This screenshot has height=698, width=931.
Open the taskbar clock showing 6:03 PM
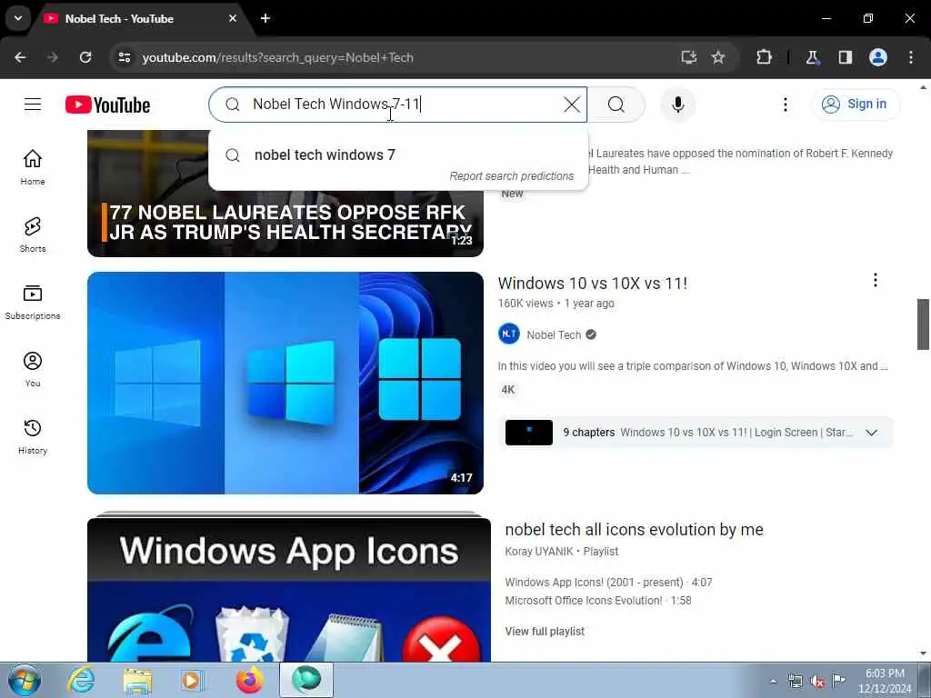click(x=884, y=681)
